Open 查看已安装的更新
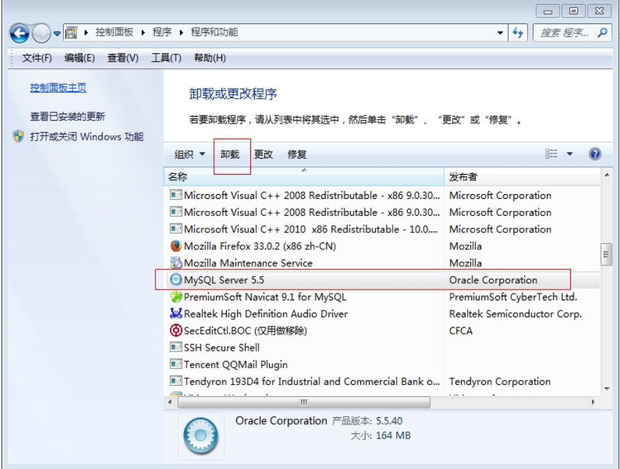The image size is (620, 469). [68, 116]
